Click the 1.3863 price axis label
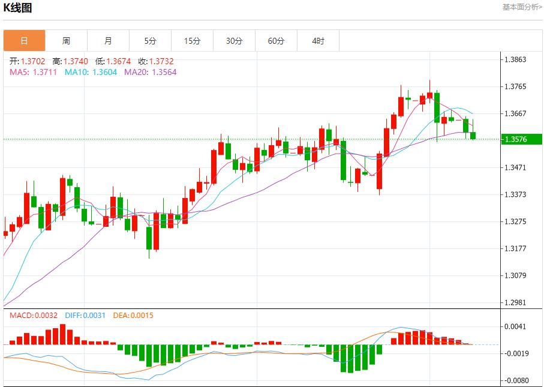Screen dimensions: 544x387 pos(515,59)
